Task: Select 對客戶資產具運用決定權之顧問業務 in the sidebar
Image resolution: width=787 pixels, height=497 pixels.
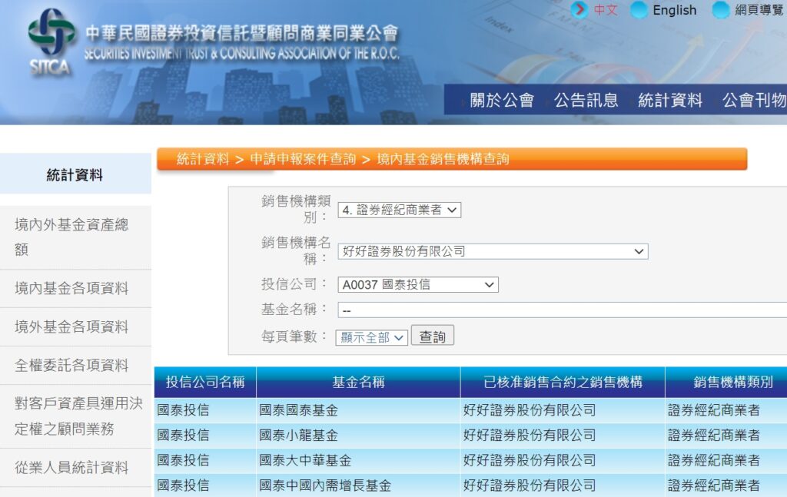Action: pos(75,416)
